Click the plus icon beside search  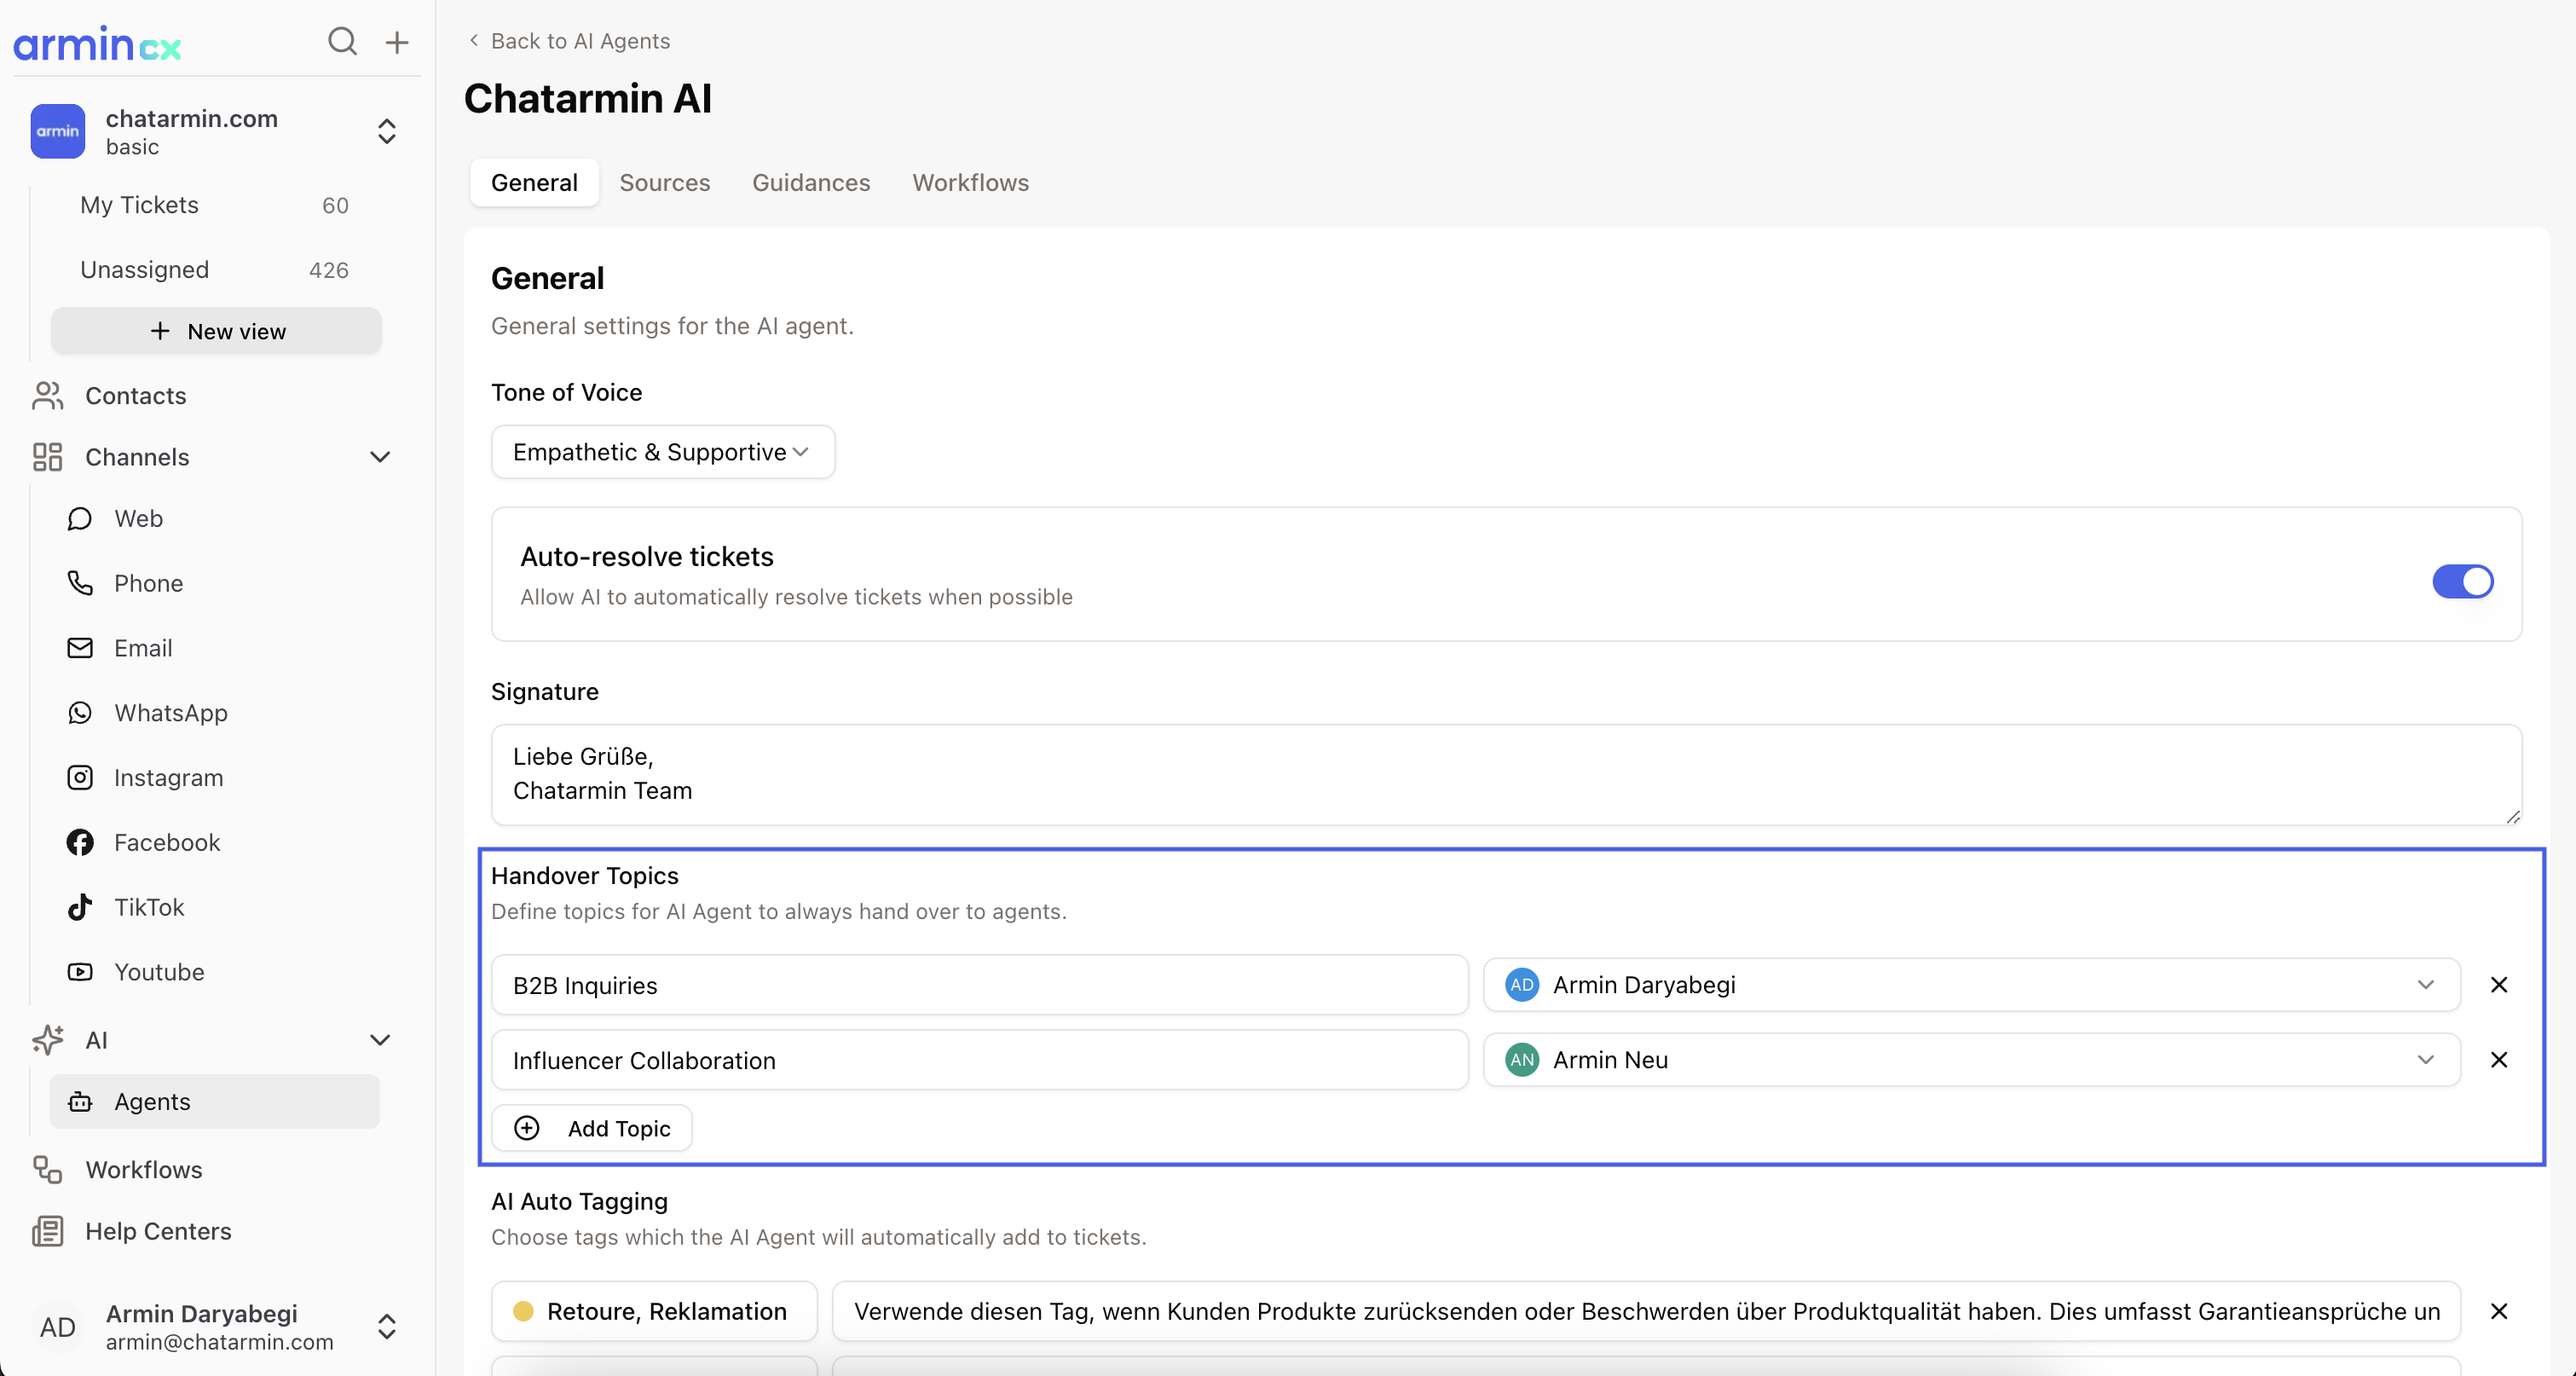click(x=397, y=42)
